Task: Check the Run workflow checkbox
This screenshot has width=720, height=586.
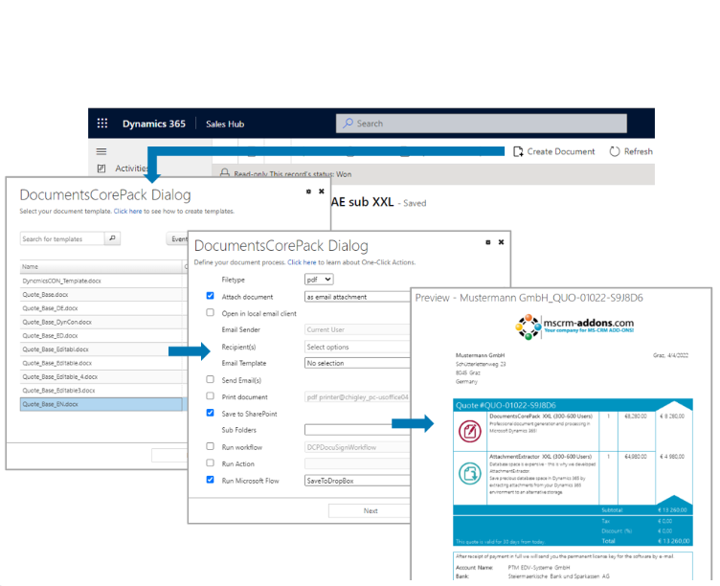Action: pyautogui.click(x=211, y=446)
